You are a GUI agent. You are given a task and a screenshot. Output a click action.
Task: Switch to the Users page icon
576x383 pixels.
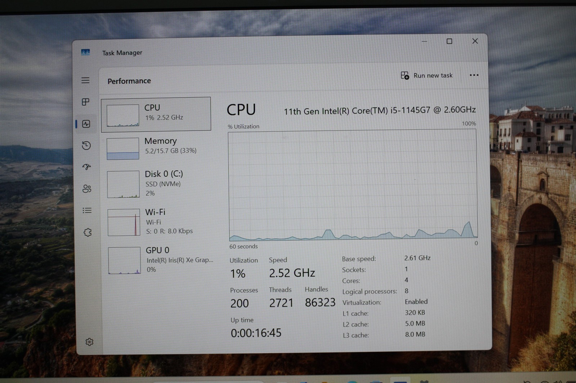pyautogui.click(x=87, y=189)
